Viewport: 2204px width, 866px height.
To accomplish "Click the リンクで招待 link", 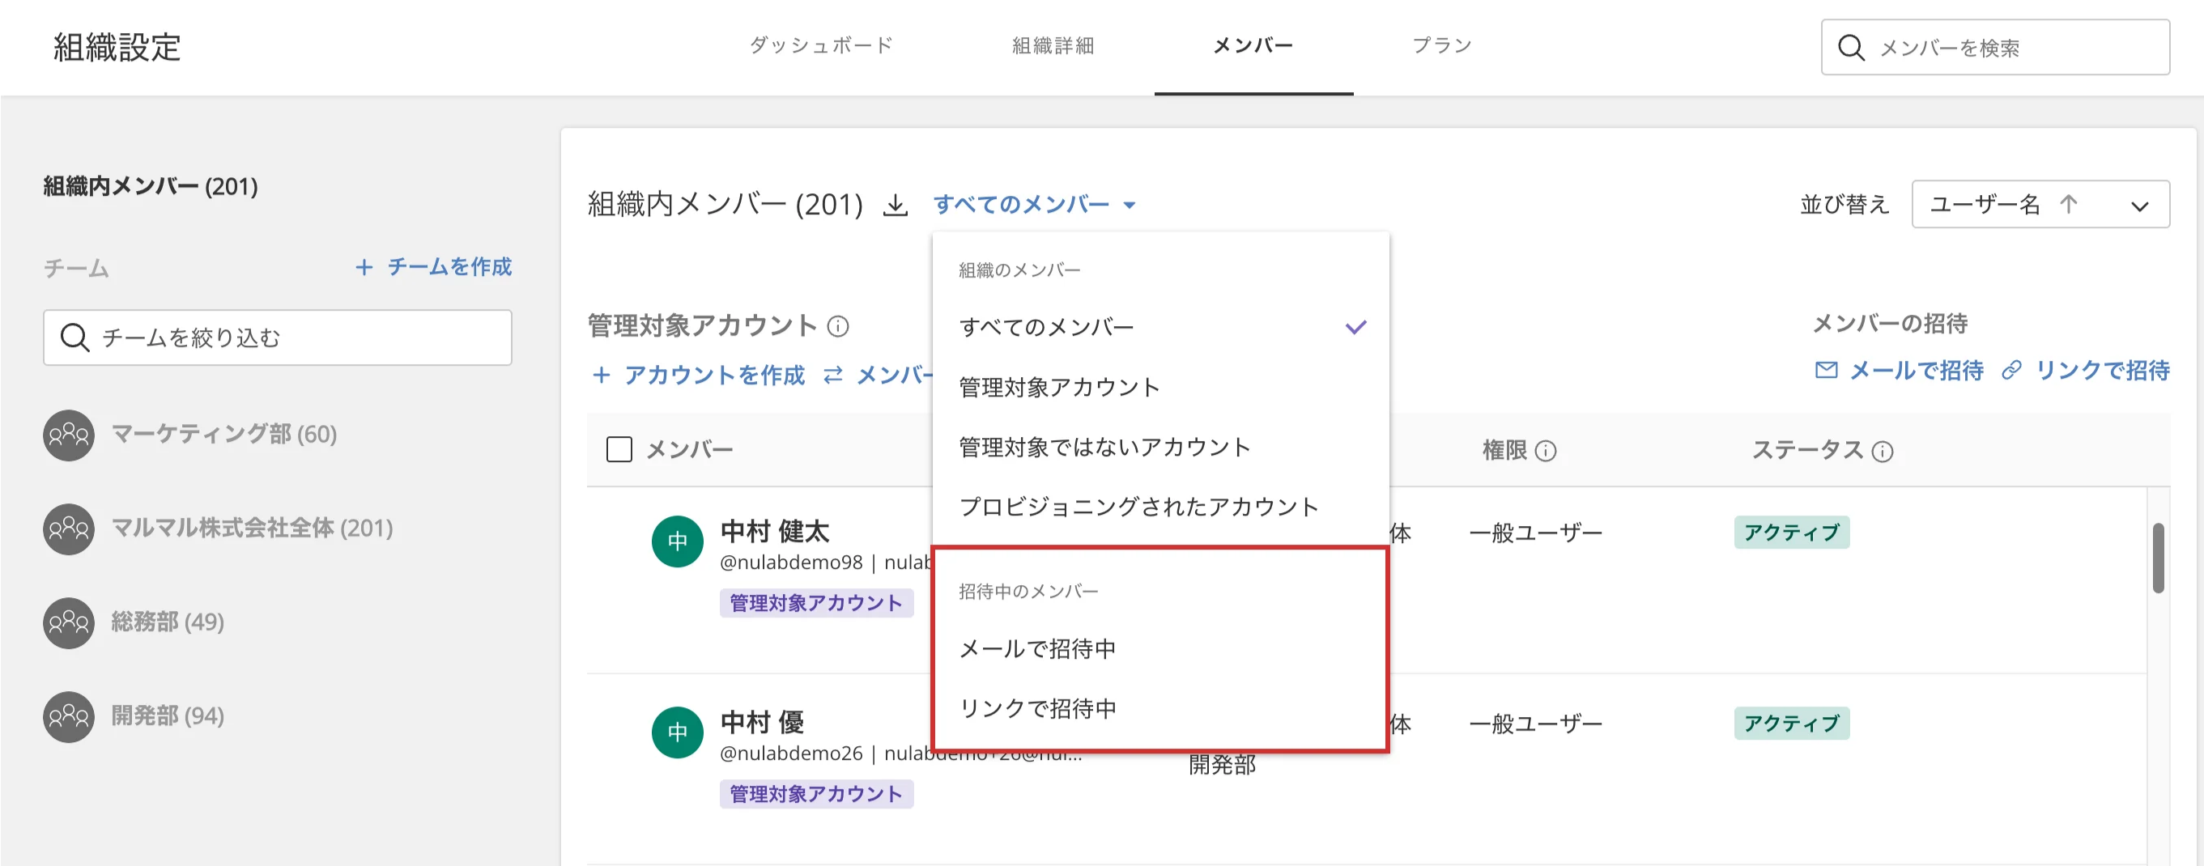I will tap(2085, 370).
